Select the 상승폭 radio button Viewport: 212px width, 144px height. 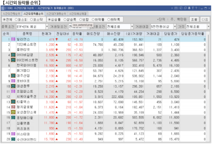tap(65, 19)
